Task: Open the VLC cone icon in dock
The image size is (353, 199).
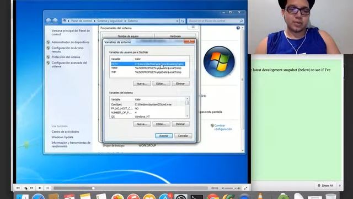Action: coord(260,196)
